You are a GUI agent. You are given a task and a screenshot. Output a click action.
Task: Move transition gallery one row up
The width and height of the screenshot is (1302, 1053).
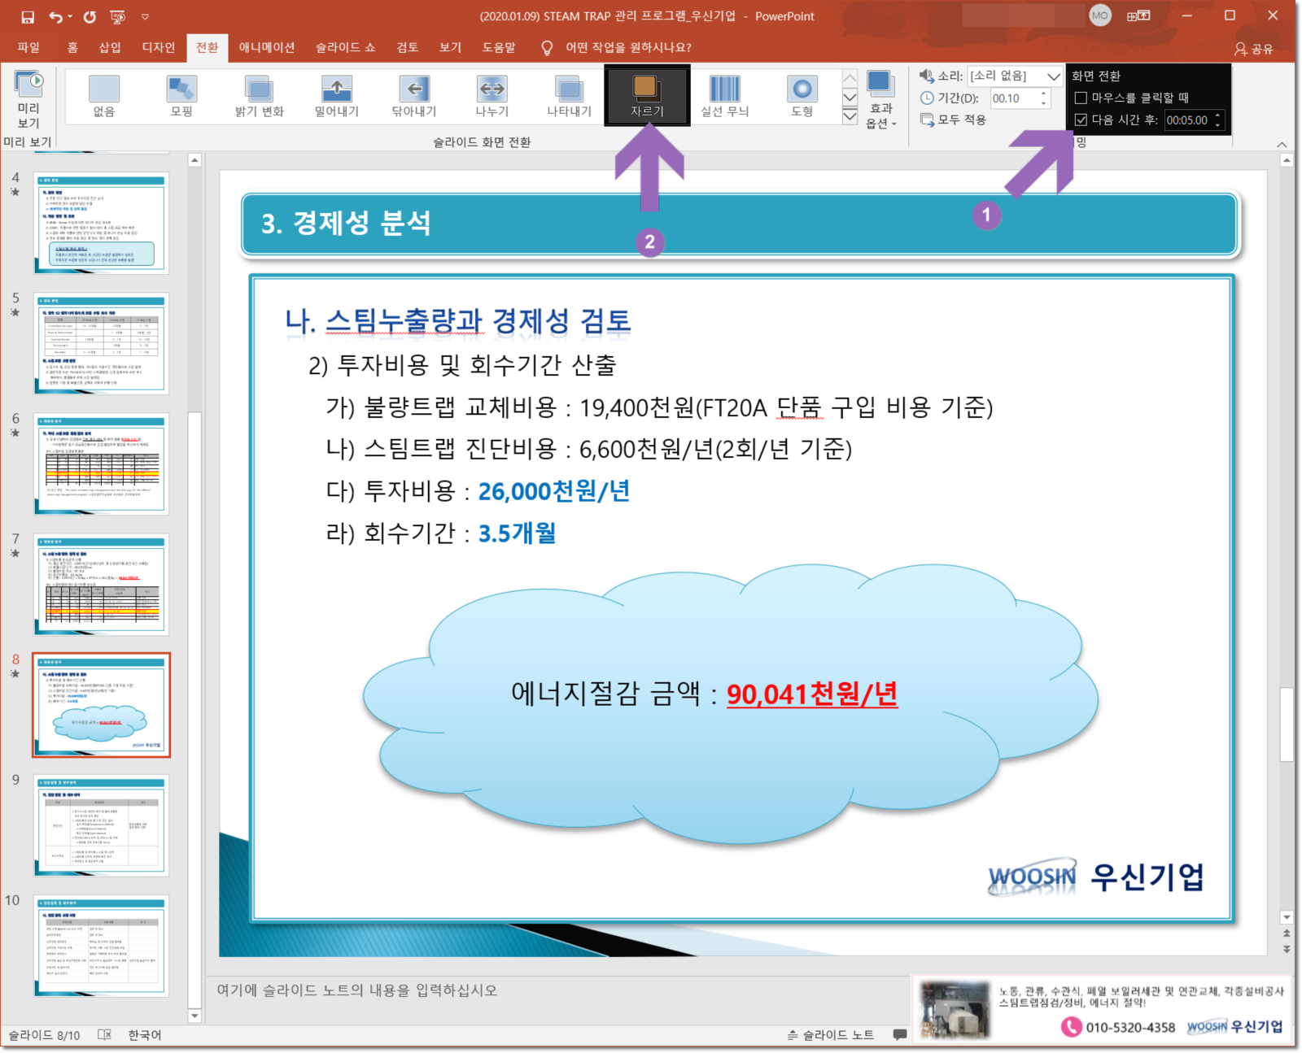coord(850,78)
